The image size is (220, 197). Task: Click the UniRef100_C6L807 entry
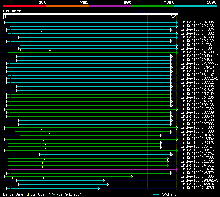197,90
